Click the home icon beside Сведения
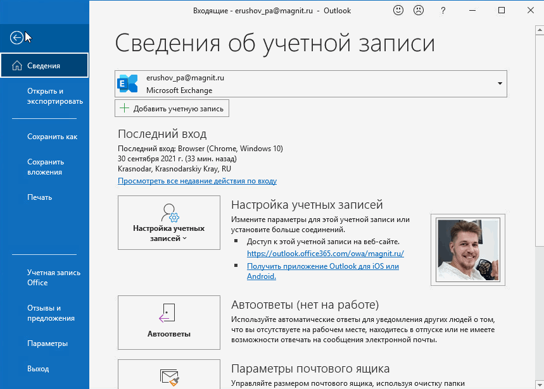Screen dimensions: 544x389 17,66
